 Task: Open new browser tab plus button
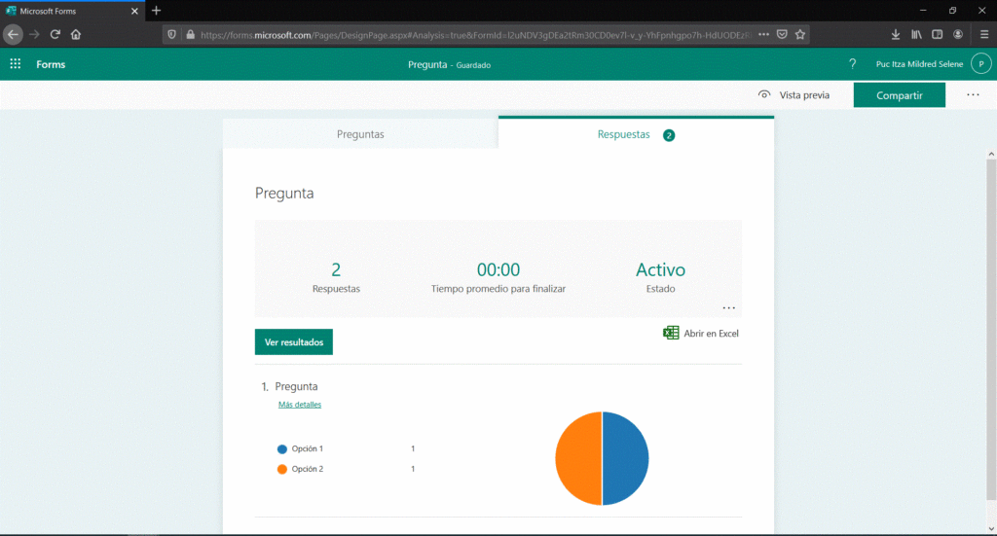[157, 11]
